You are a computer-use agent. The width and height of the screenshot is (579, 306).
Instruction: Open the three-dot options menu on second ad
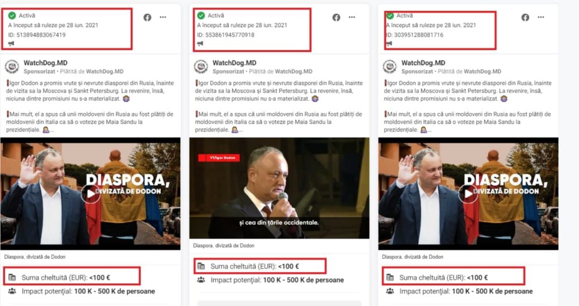pyautogui.click(x=352, y=18)
